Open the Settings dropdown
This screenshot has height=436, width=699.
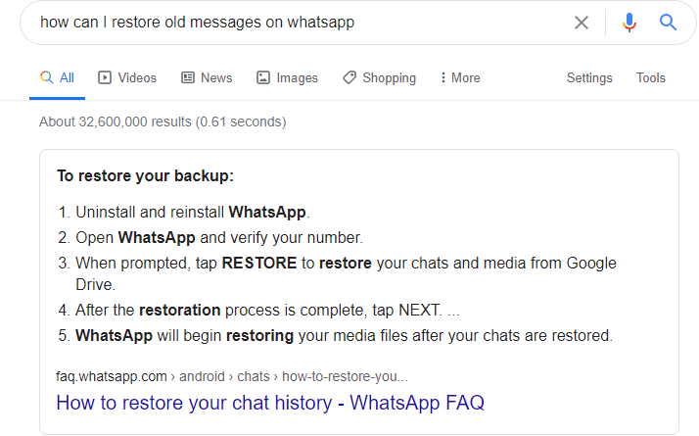tap(589, 77)
